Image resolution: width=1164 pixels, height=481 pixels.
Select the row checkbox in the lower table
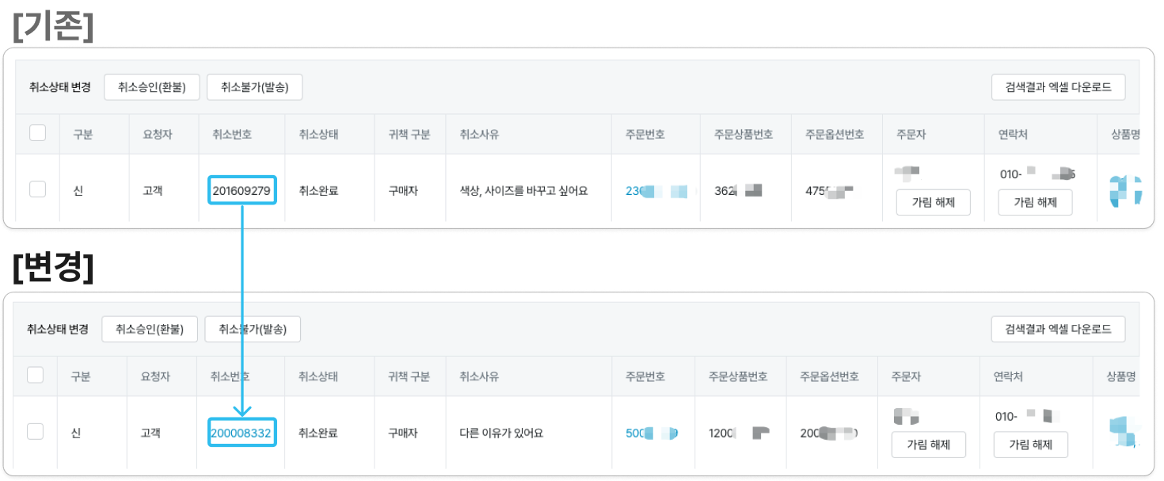coord(36,431)
